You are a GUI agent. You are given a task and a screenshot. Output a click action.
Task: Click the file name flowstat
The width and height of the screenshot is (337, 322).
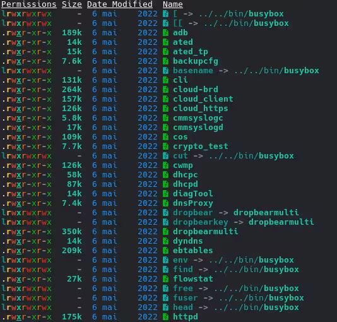(193, 279)
